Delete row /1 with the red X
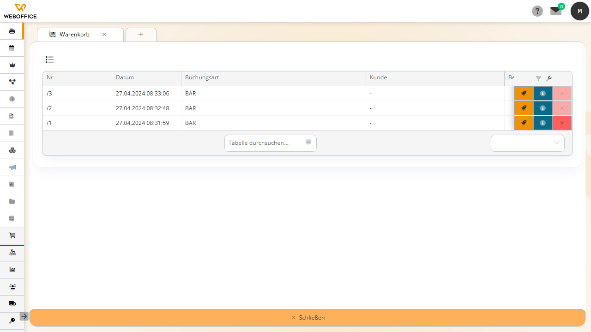The image size is (591, 332). 562,123
